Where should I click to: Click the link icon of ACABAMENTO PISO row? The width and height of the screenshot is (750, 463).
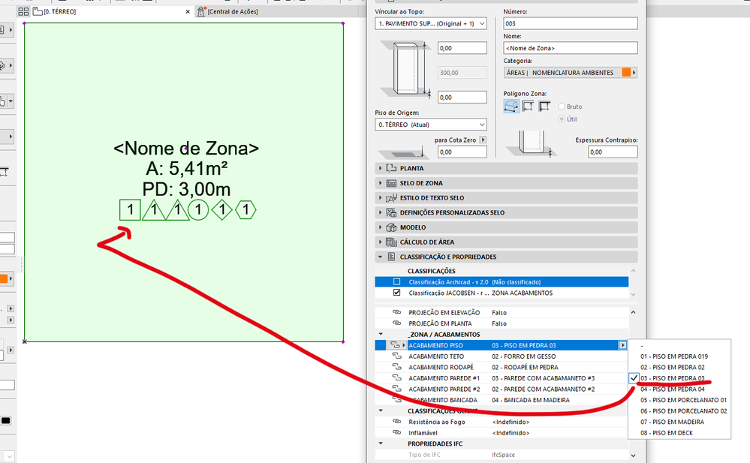[x=395, y=345]
